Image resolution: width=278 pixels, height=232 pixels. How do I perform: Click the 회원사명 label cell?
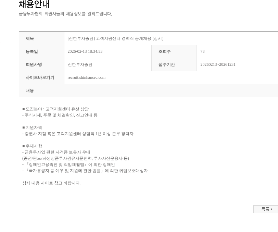[x=41, y=64]
